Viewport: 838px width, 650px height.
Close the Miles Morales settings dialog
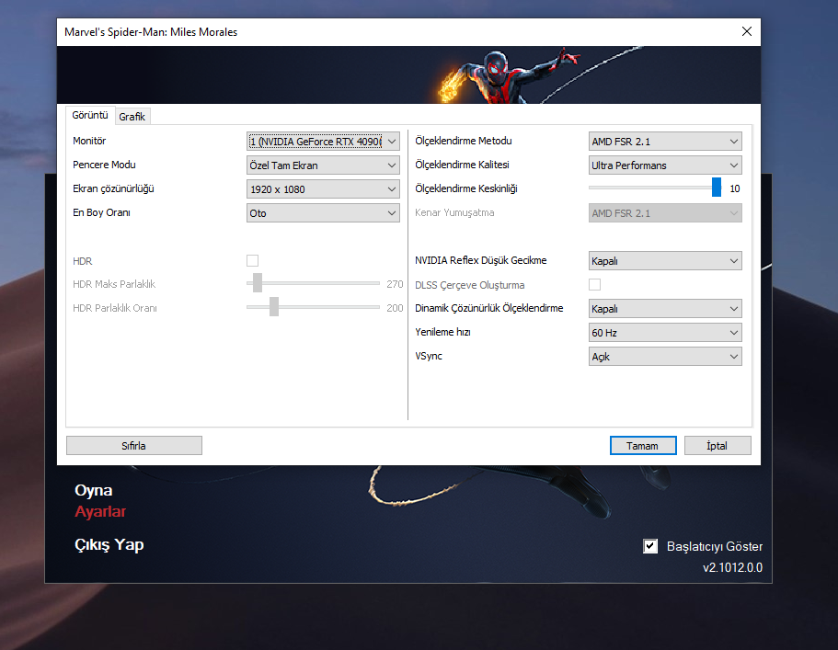point(747,31)
